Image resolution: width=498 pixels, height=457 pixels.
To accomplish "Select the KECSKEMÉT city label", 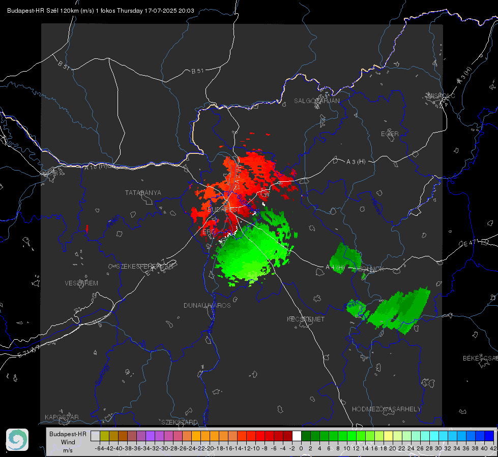I will (306, 319).
